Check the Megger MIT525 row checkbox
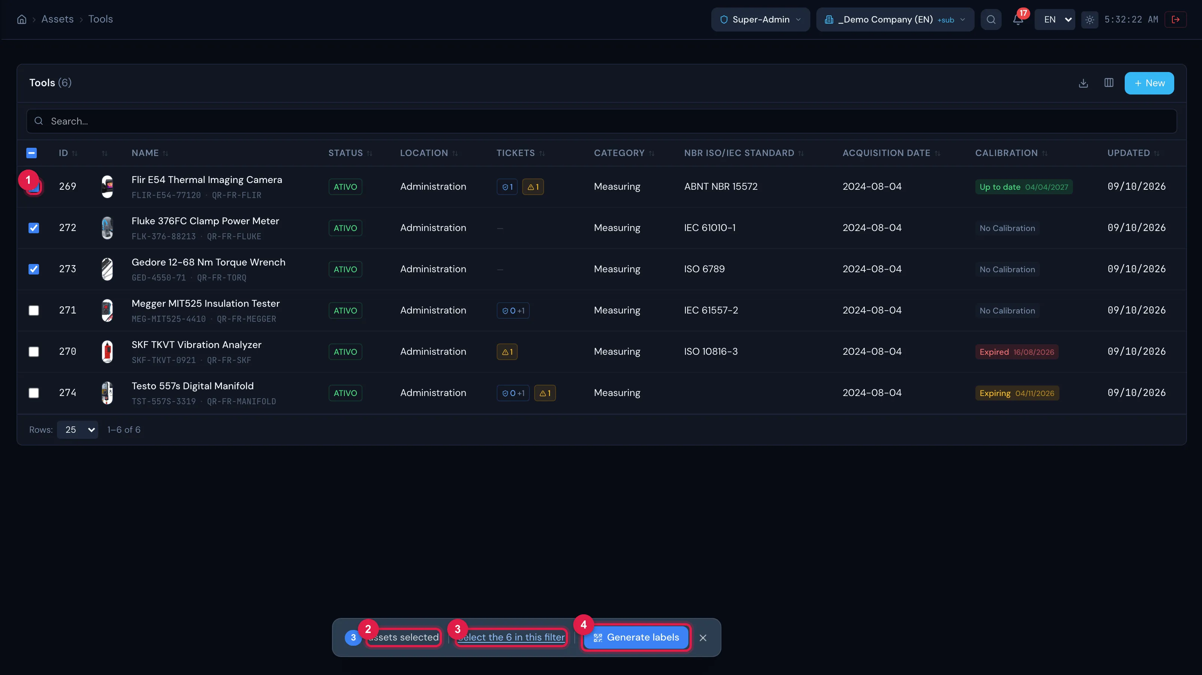The image size is (1202, 675). [x=34, y=310]
